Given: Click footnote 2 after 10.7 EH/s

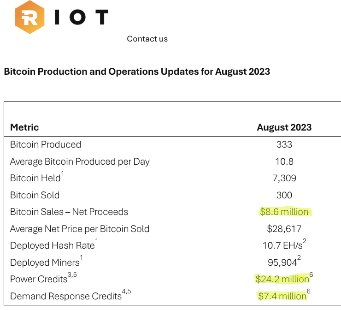Looking at the screenshot, I should (305, 241).
